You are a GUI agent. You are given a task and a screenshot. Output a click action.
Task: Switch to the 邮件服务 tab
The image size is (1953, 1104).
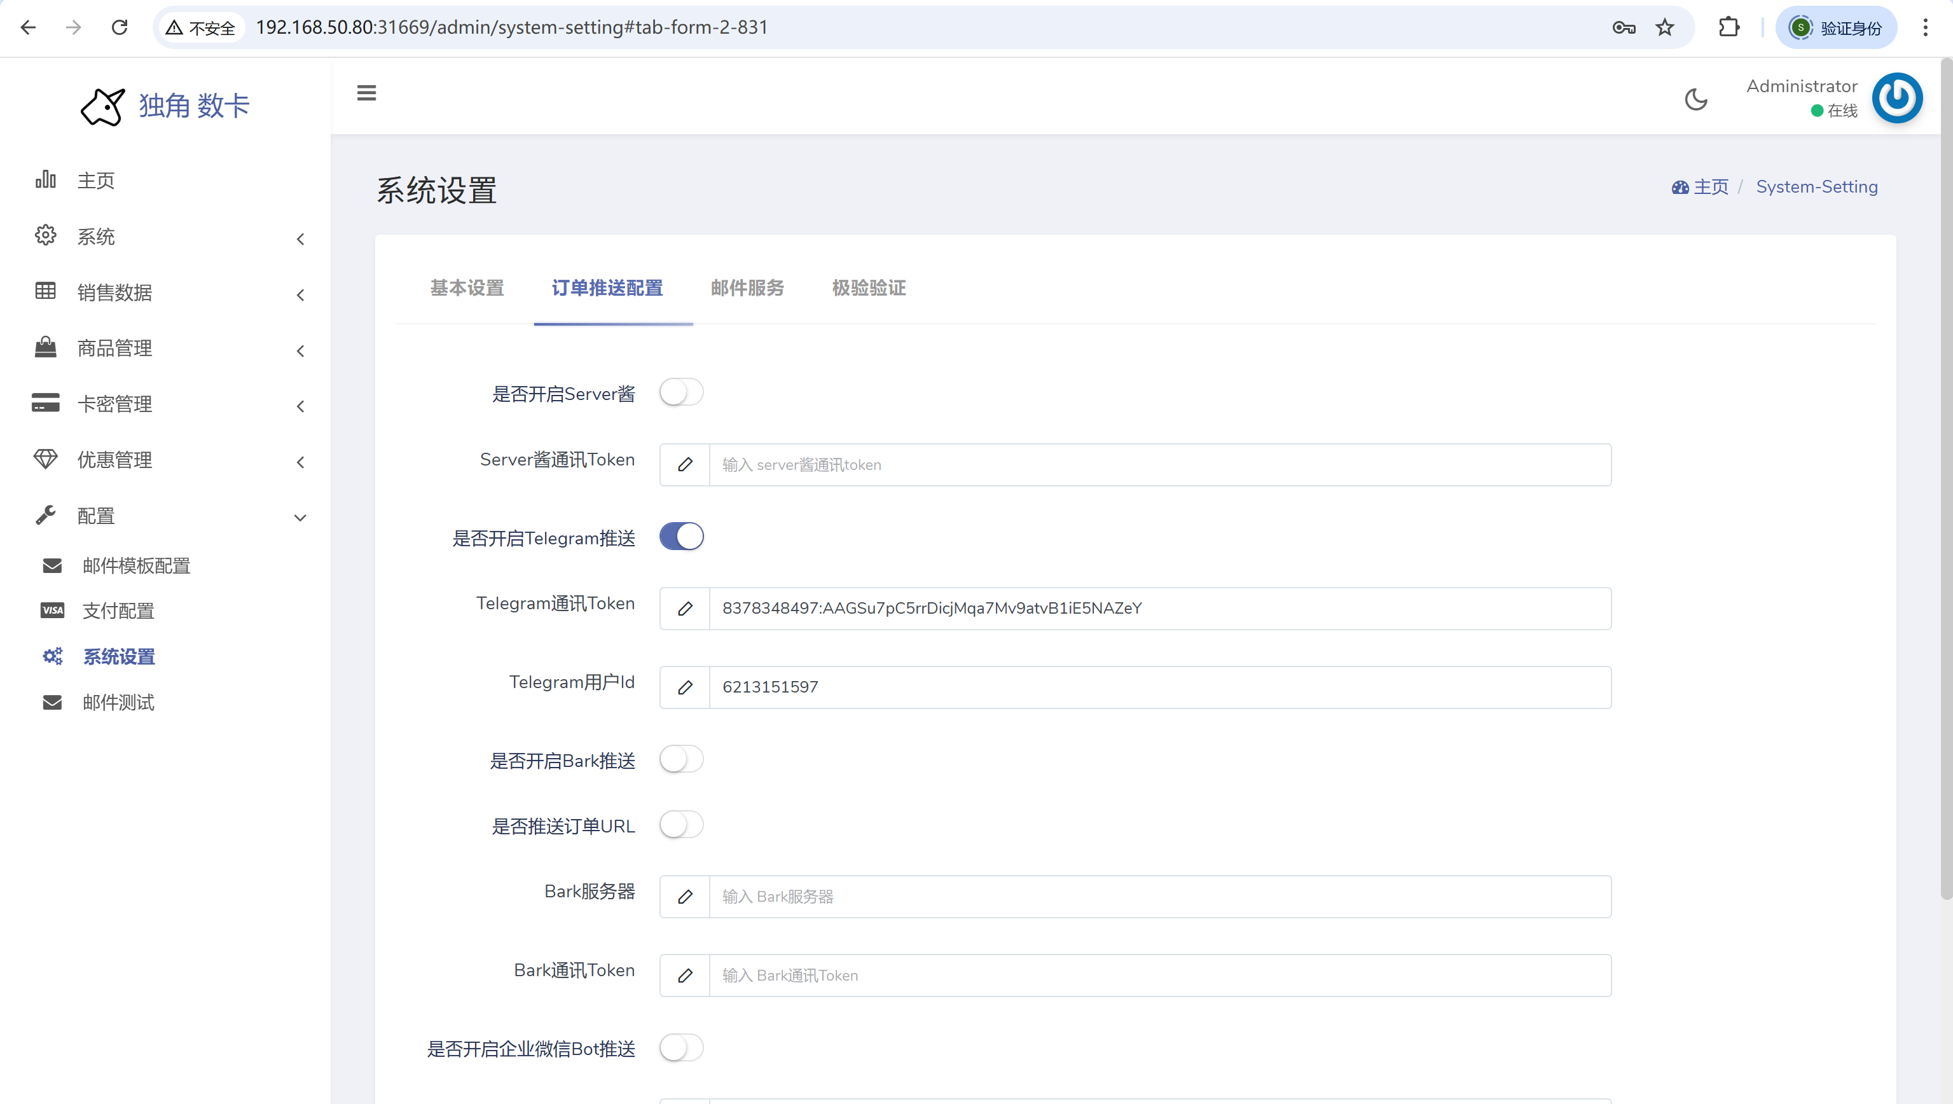[747, 288]
